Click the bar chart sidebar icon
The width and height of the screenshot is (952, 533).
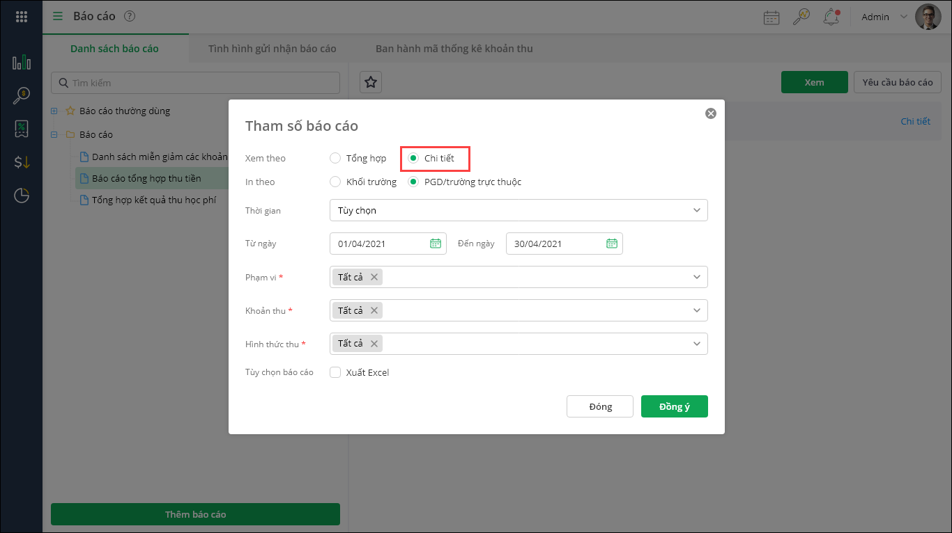coord(22,63)
